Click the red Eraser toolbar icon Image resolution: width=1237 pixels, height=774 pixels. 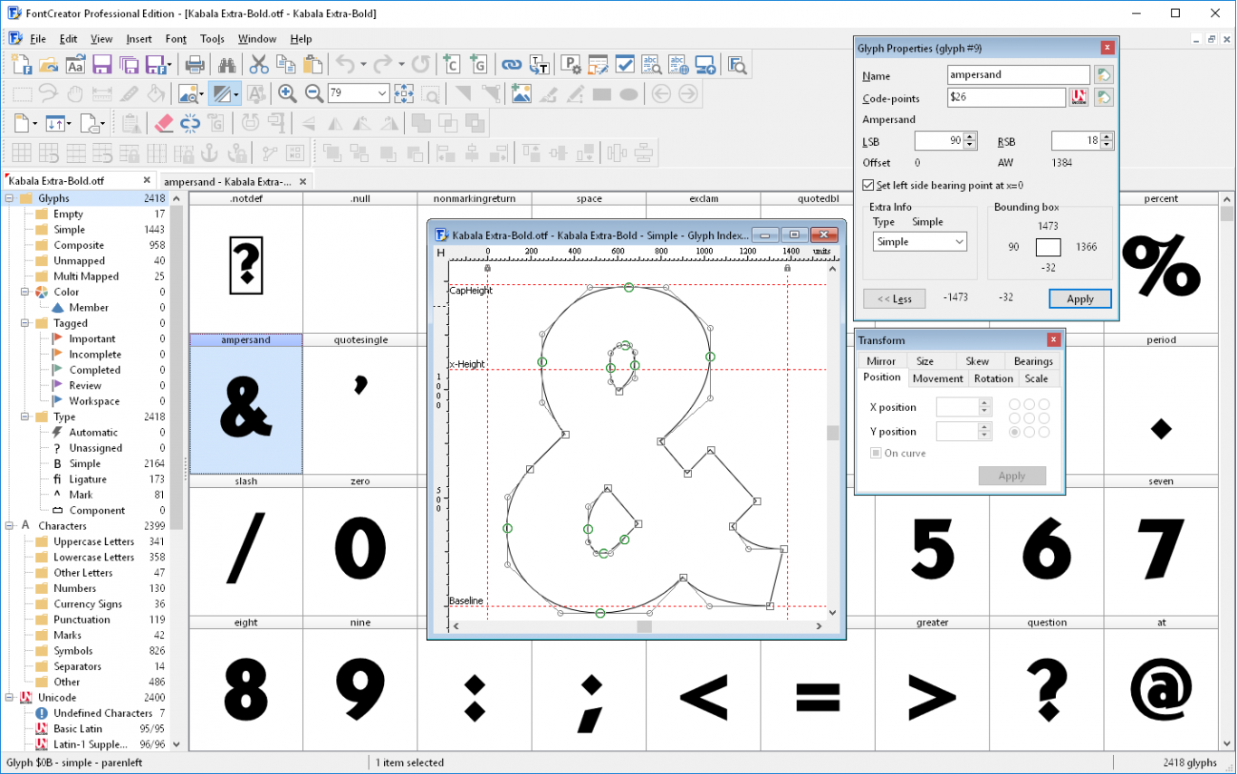[x=162, y=123]
